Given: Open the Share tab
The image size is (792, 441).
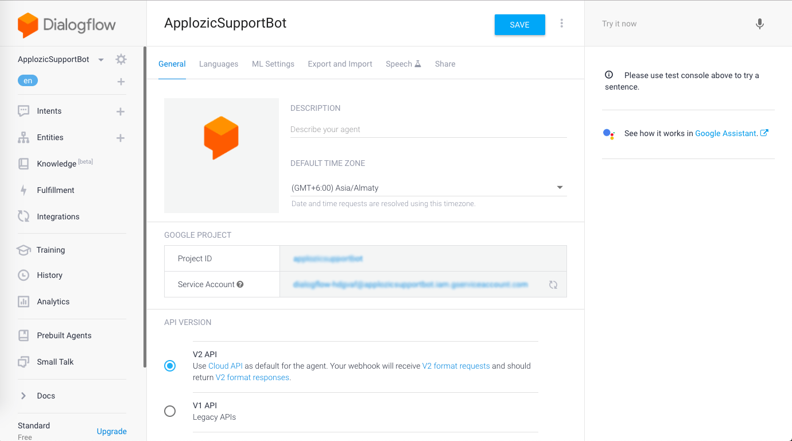Looking at the screenshot, I should [x=445, y=64].
